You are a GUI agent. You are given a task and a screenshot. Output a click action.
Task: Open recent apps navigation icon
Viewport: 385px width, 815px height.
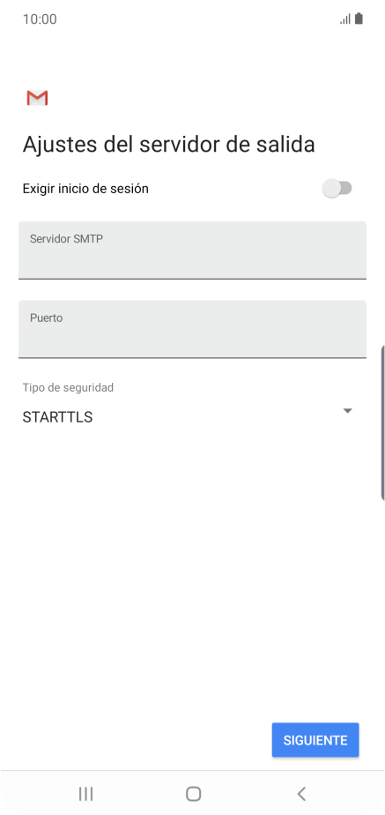pos(85,793)
